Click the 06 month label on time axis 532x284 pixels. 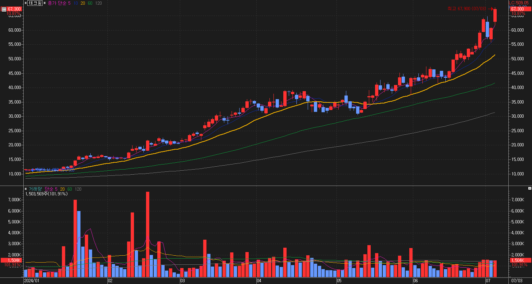click(x=415, y=281)
